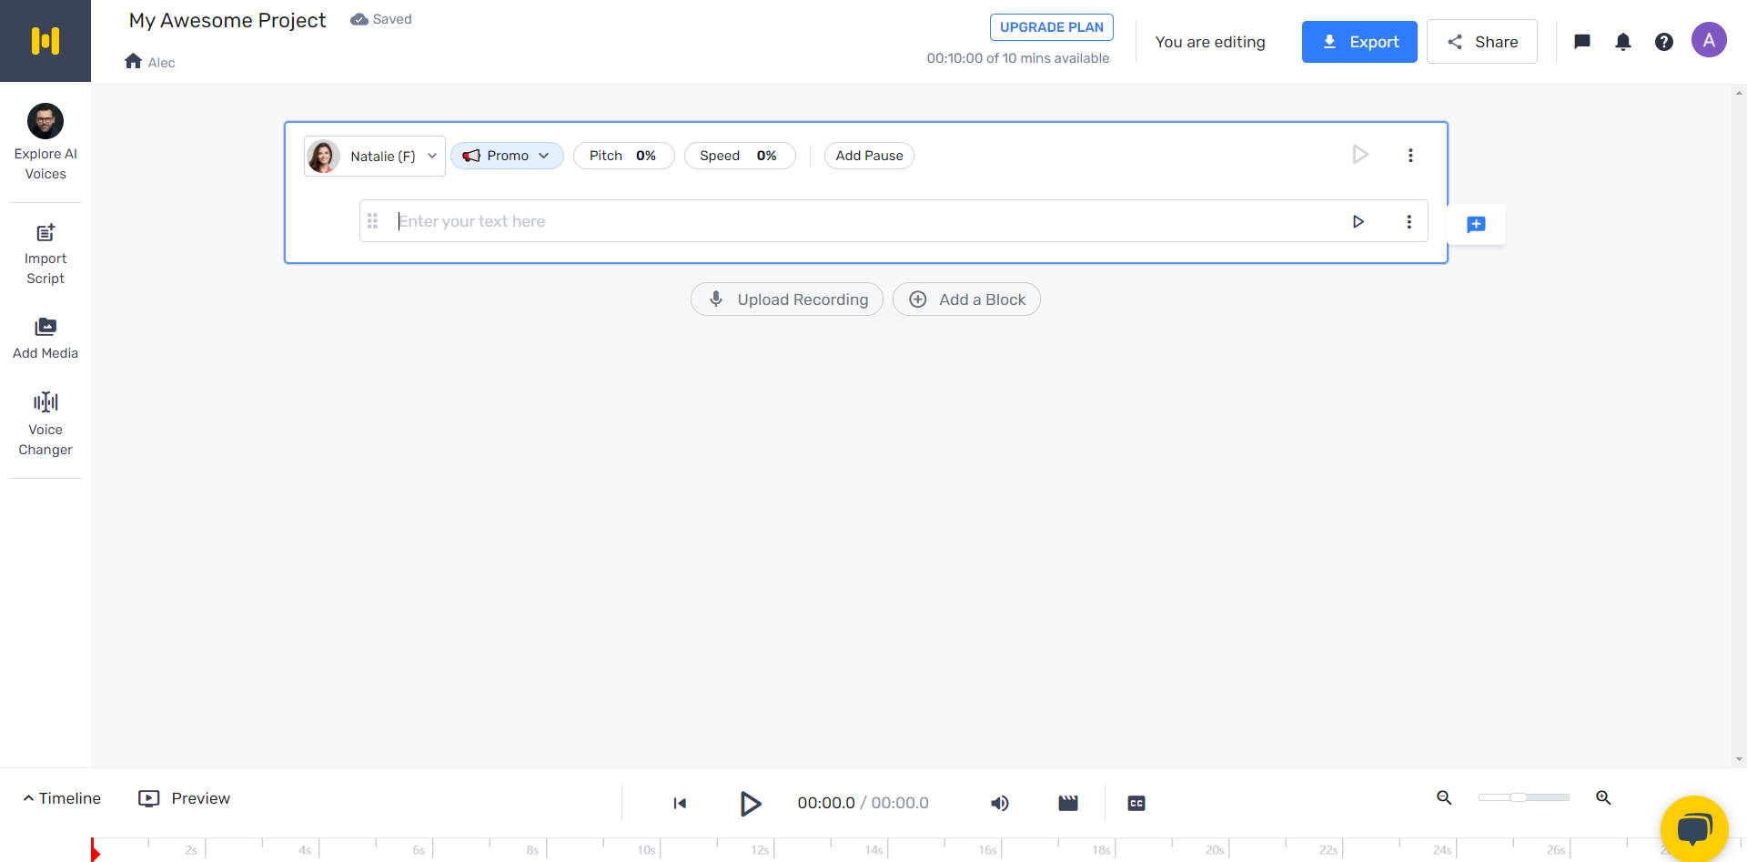This screenshot has width=1747, height=862.
Task: Open the feedback chat icon in the header
Action: (x=1581, y=41)
